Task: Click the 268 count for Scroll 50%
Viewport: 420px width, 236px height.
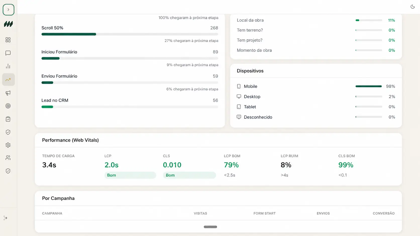Action: pyautogui.click(x=214, y=28)
